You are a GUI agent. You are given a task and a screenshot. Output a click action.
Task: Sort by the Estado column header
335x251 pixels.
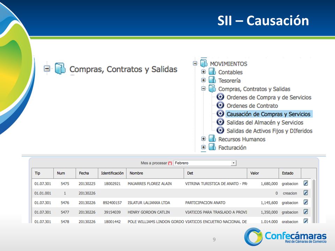pos(290,173)
